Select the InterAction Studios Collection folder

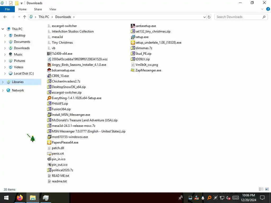73,31
